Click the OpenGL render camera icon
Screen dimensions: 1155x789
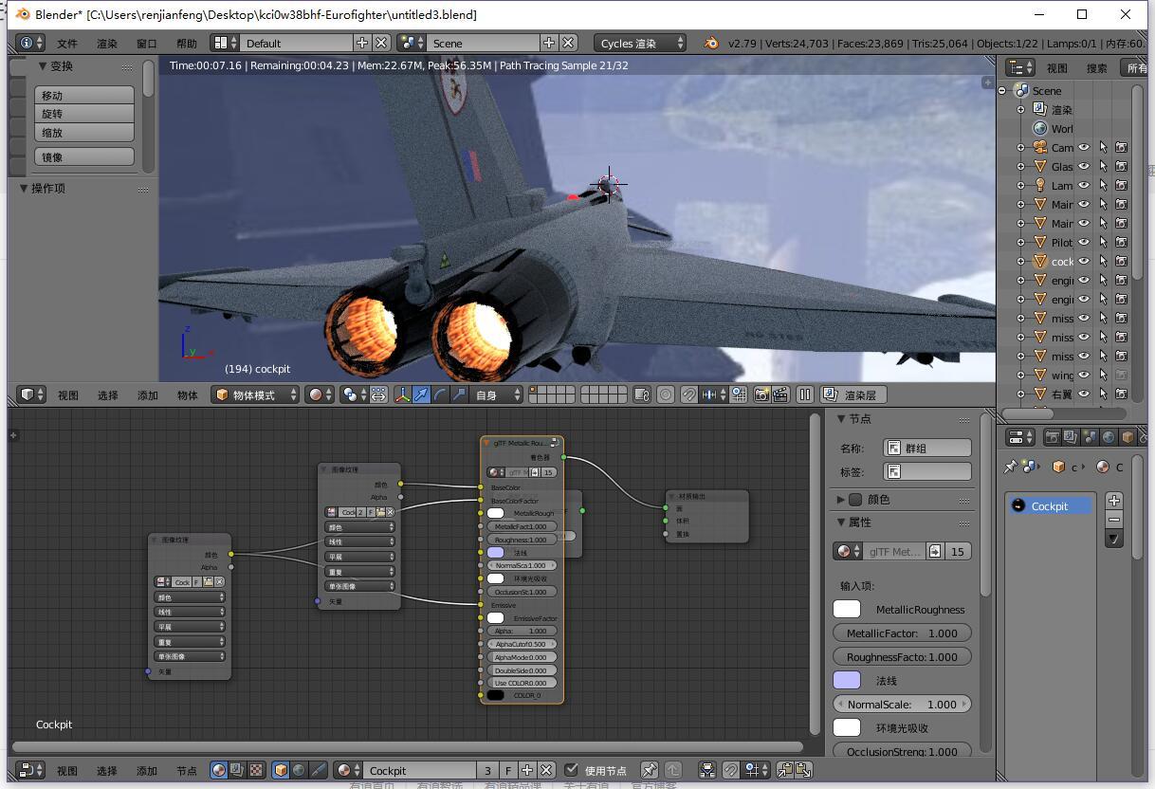point(761,394)
